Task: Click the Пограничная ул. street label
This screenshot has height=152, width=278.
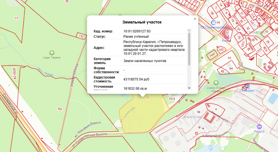Action: click(250, 67)
